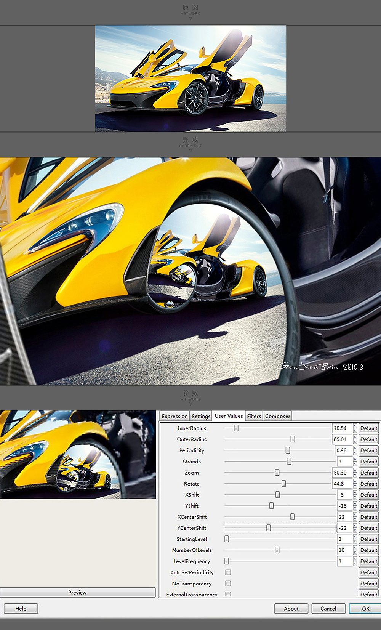
Task: Click the Zoom spinner arrows
Action: (355, 473)
